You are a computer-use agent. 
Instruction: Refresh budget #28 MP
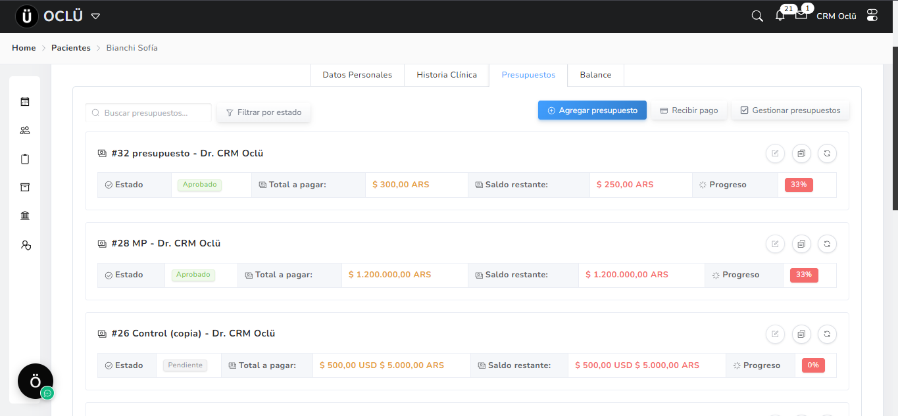point(827,244)
